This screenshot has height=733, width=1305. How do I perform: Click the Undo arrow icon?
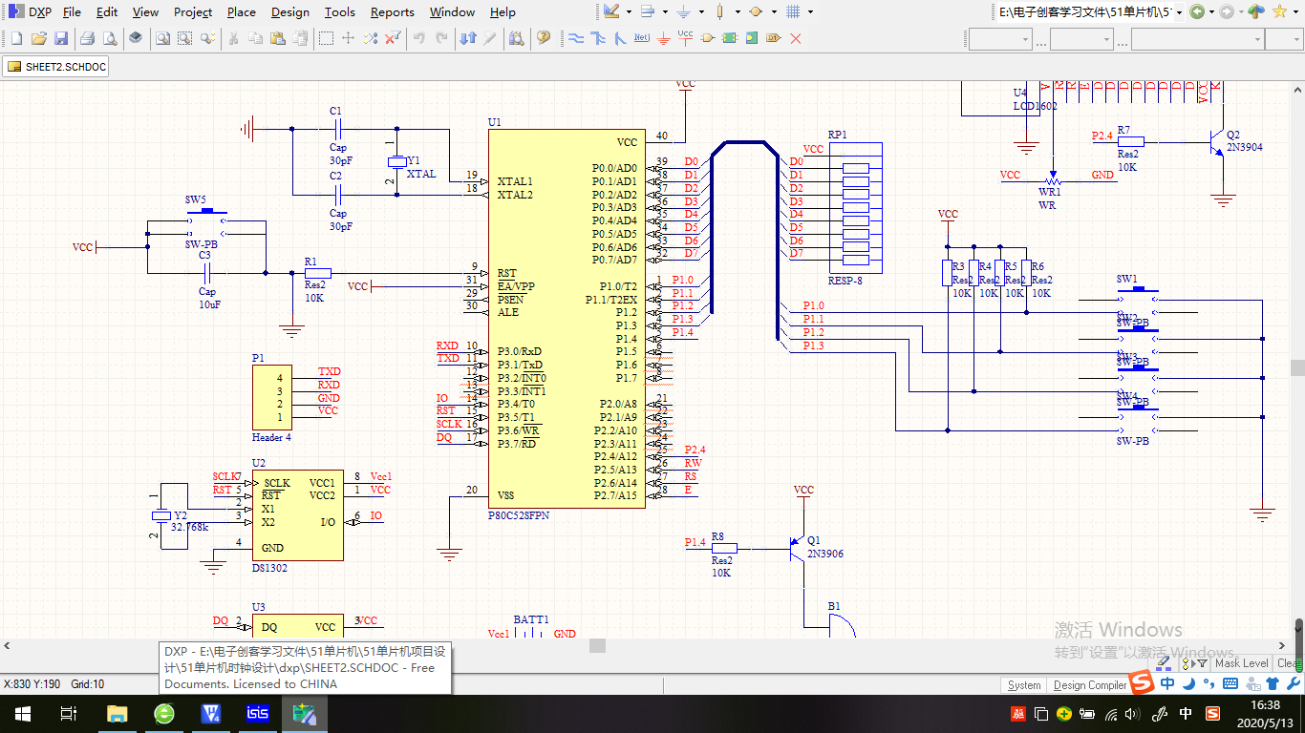[418, 38]
